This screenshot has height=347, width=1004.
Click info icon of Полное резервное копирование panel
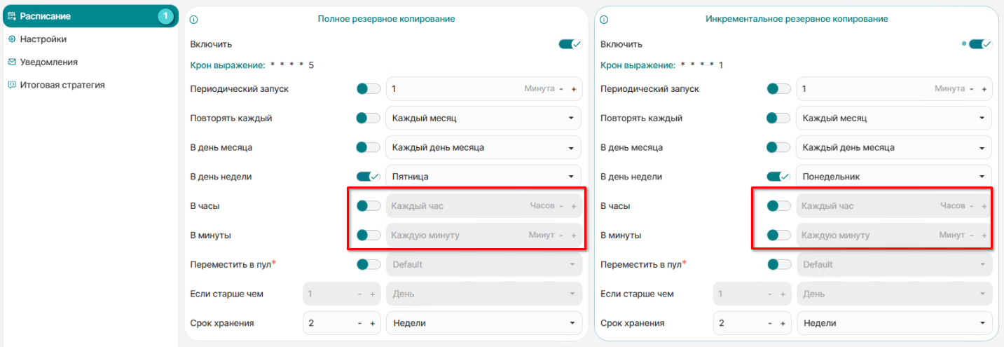click(x=194, y=20)
